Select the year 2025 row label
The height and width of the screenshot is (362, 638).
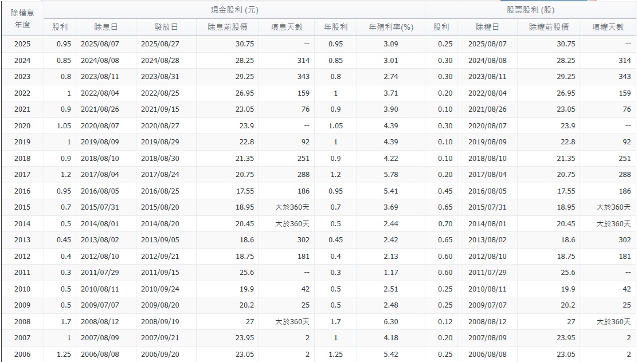(24, 44)
